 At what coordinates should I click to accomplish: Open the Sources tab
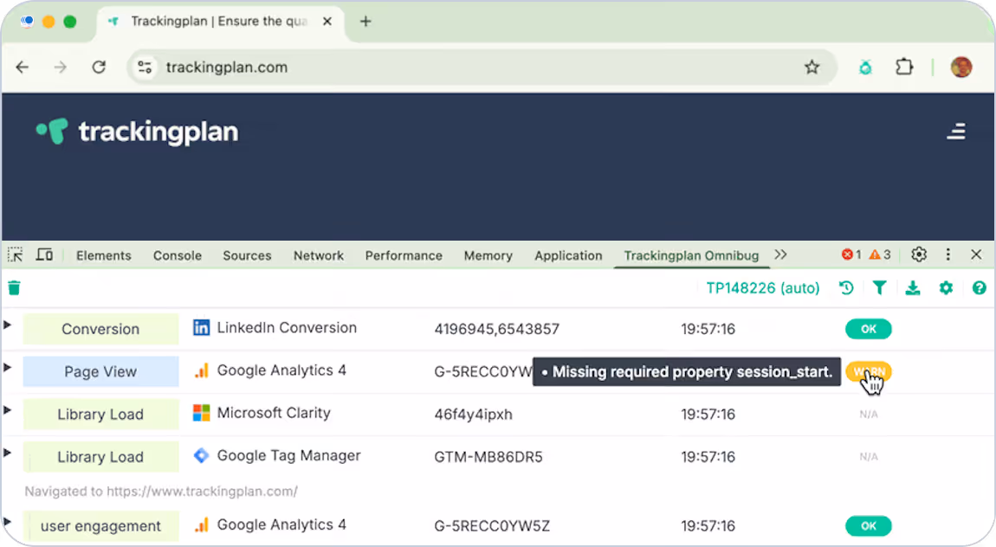(247, 255)
